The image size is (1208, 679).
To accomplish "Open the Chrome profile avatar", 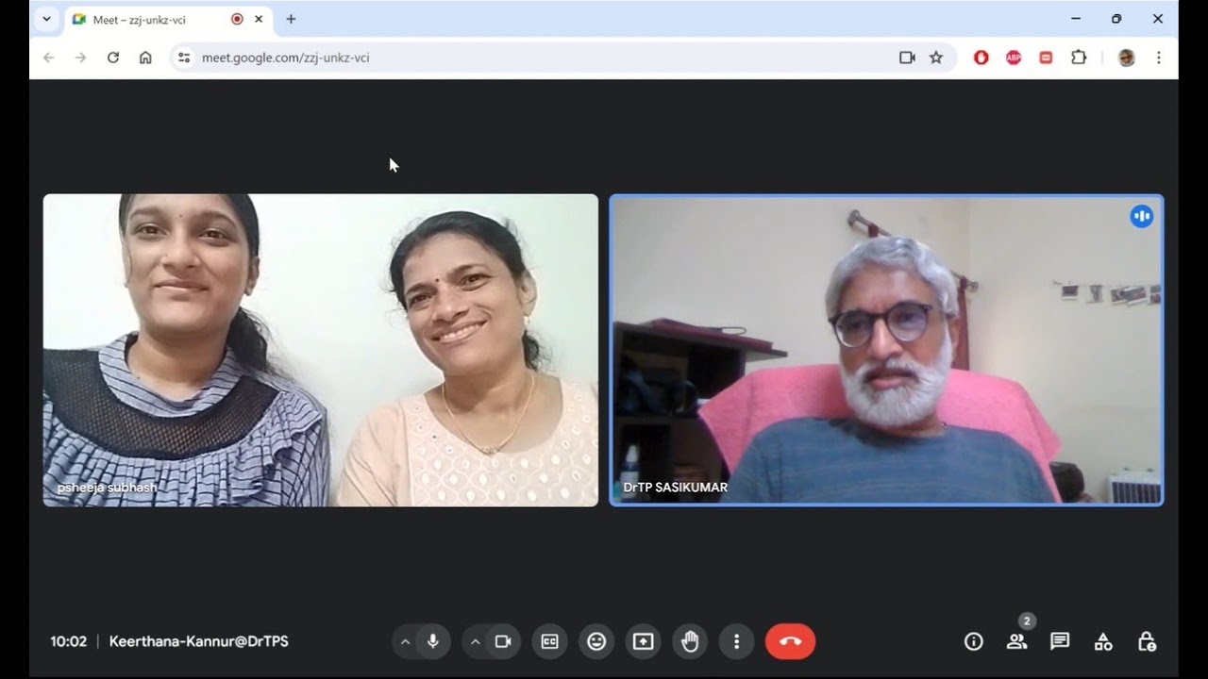I will click(x=1126, y=58).
